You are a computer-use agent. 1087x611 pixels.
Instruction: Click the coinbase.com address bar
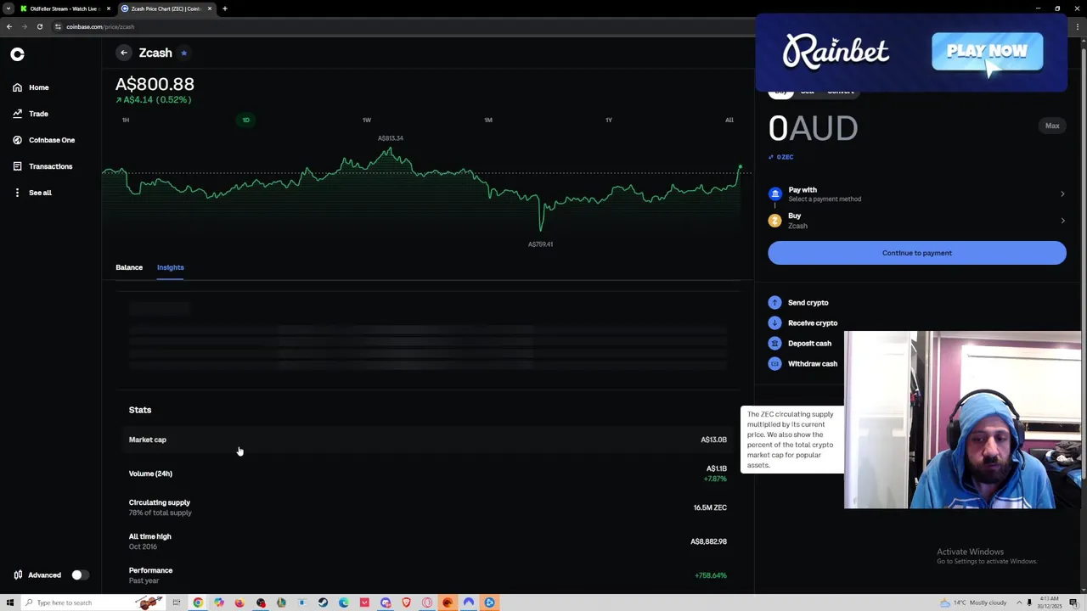tap(100, 26)
